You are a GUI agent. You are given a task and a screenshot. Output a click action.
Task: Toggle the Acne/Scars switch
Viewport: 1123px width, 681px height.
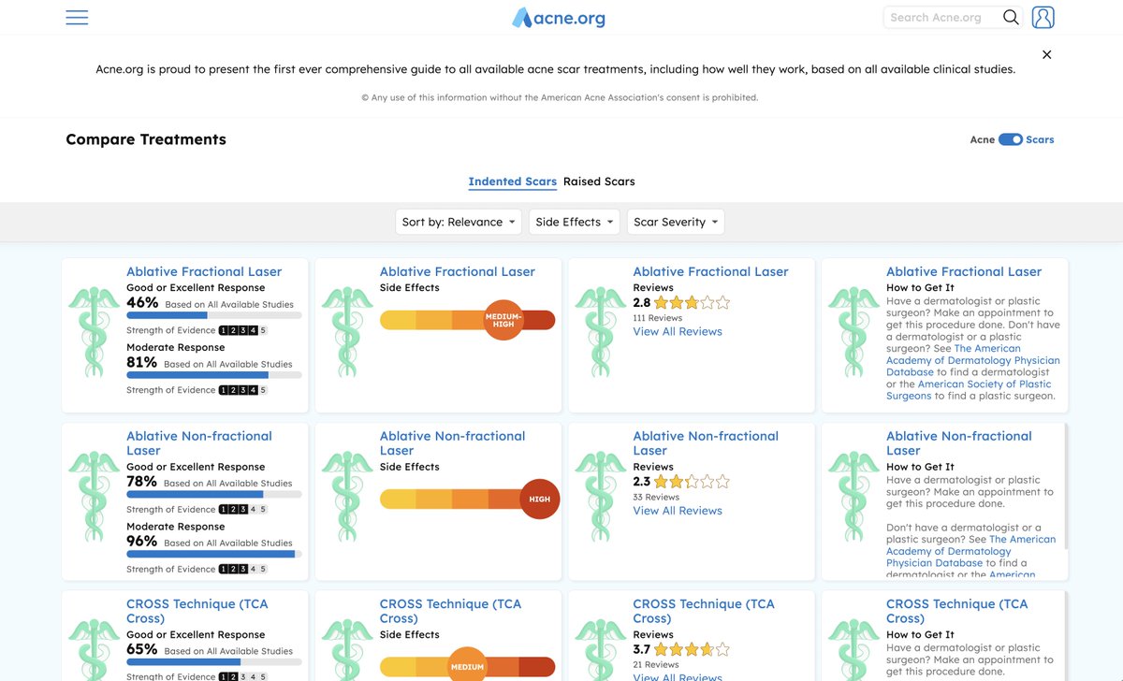(1011, 139)
